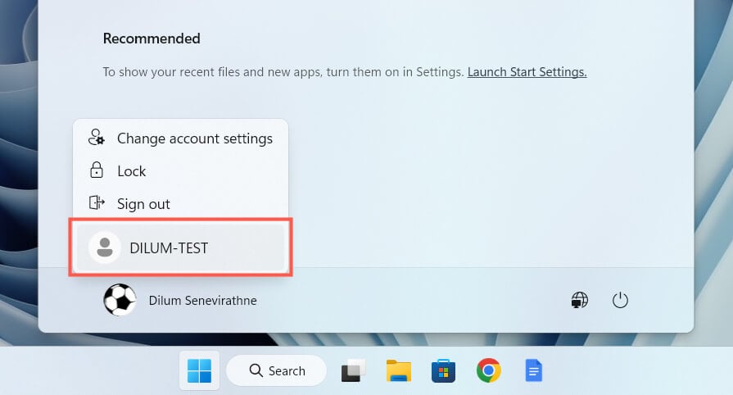Click the magnifying glass search icon
The height and width of the screenshot is (395, 733).
click(x=256, y=371)
